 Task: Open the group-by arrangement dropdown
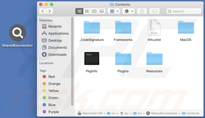coord(114,11)
